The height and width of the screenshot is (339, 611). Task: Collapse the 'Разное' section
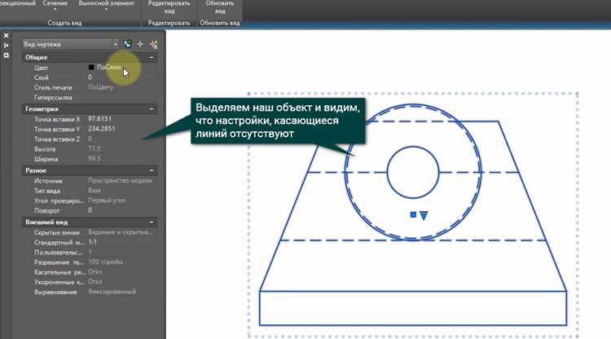[152, 170]
